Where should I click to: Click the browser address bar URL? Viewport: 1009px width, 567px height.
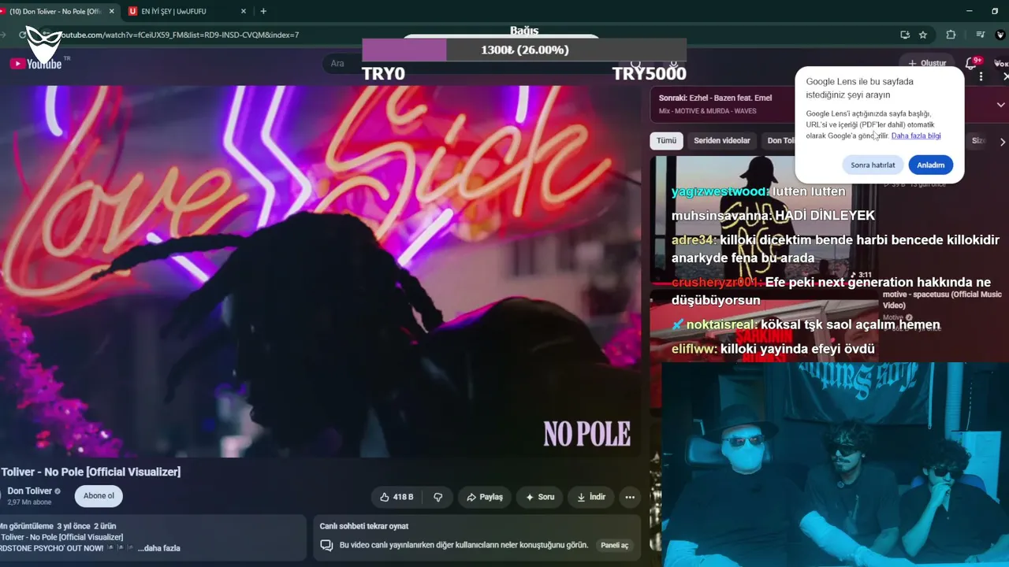coord(180,35)
